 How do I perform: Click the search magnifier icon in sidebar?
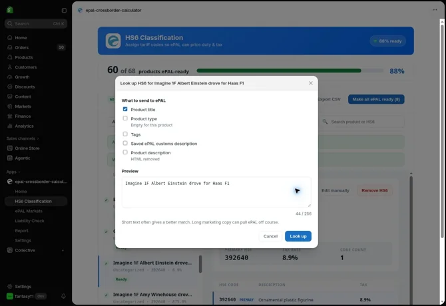(x=10, y=23)
